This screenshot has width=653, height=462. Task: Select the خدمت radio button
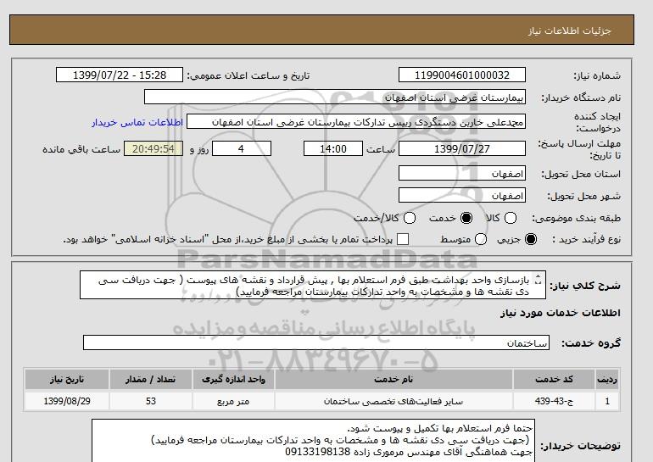466,218
